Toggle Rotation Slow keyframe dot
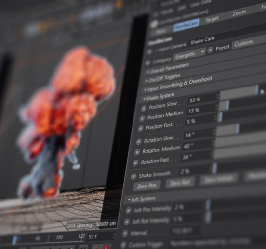The height and width of the screenshot is (249, 266). [x=139, y=142]
